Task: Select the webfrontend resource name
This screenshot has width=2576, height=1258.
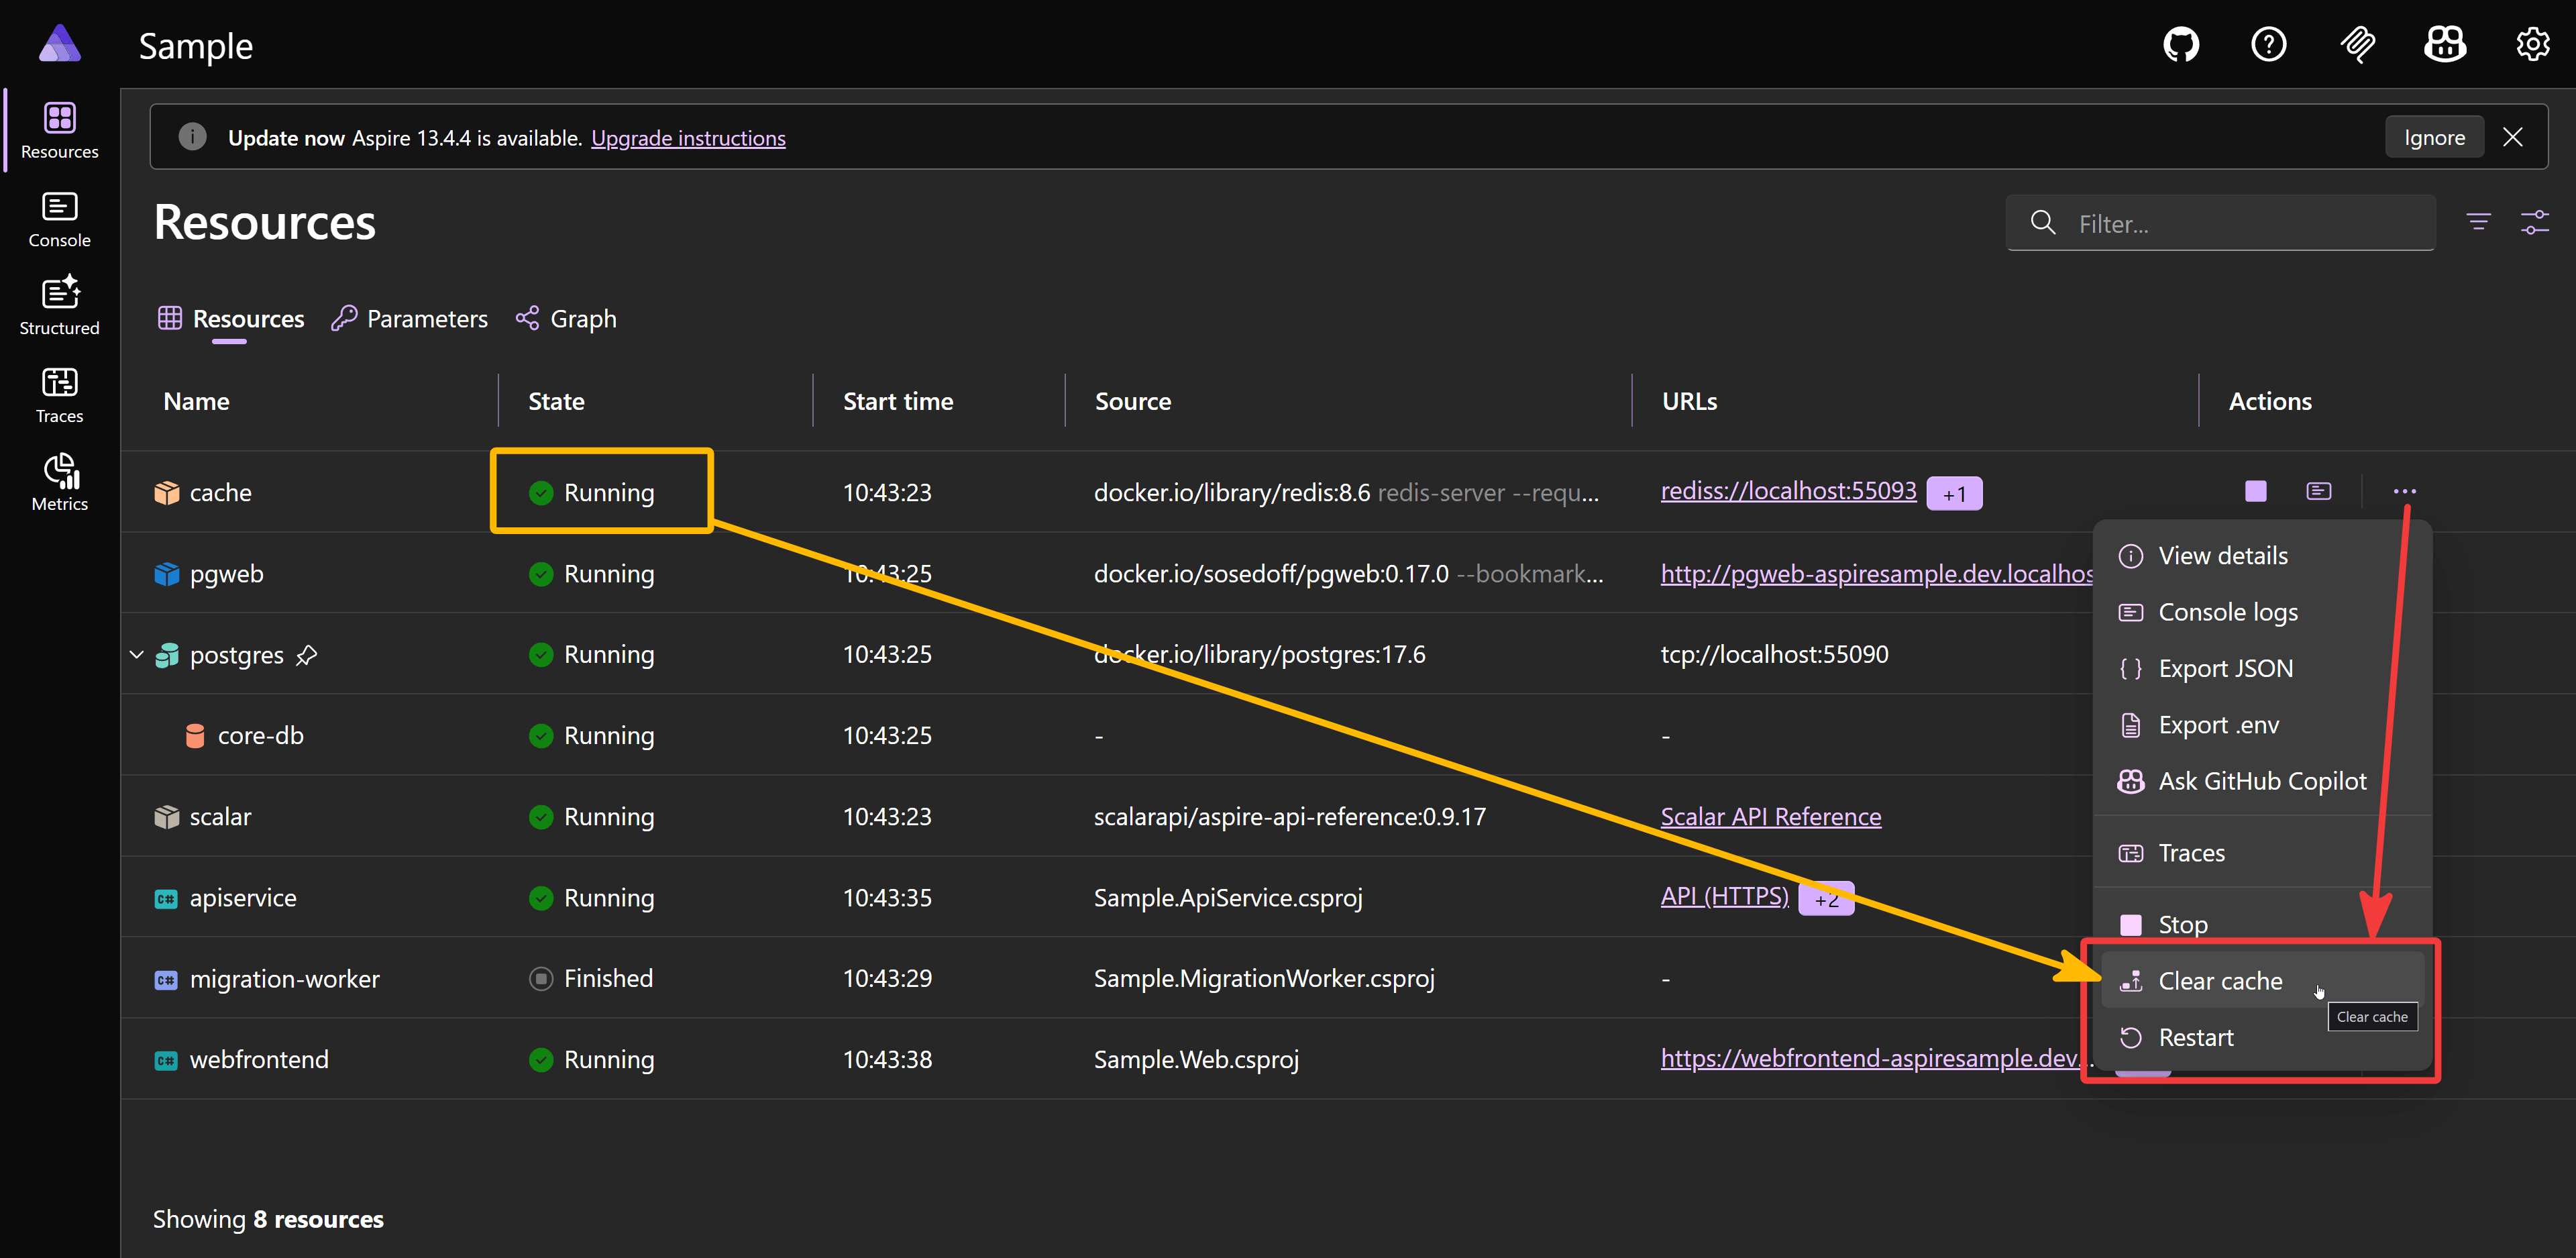Action: tap(259, 1060)
